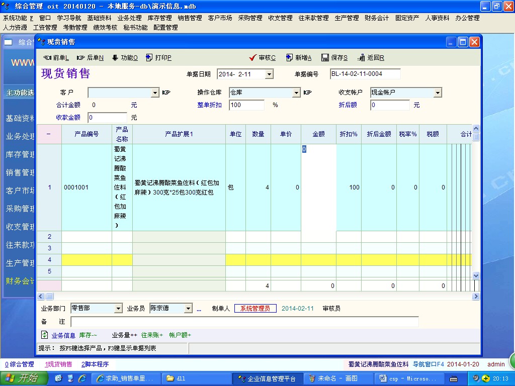This screenshot has height=386, width=515.
Task: Click the 业务信息 link
Action: point(63,335)
